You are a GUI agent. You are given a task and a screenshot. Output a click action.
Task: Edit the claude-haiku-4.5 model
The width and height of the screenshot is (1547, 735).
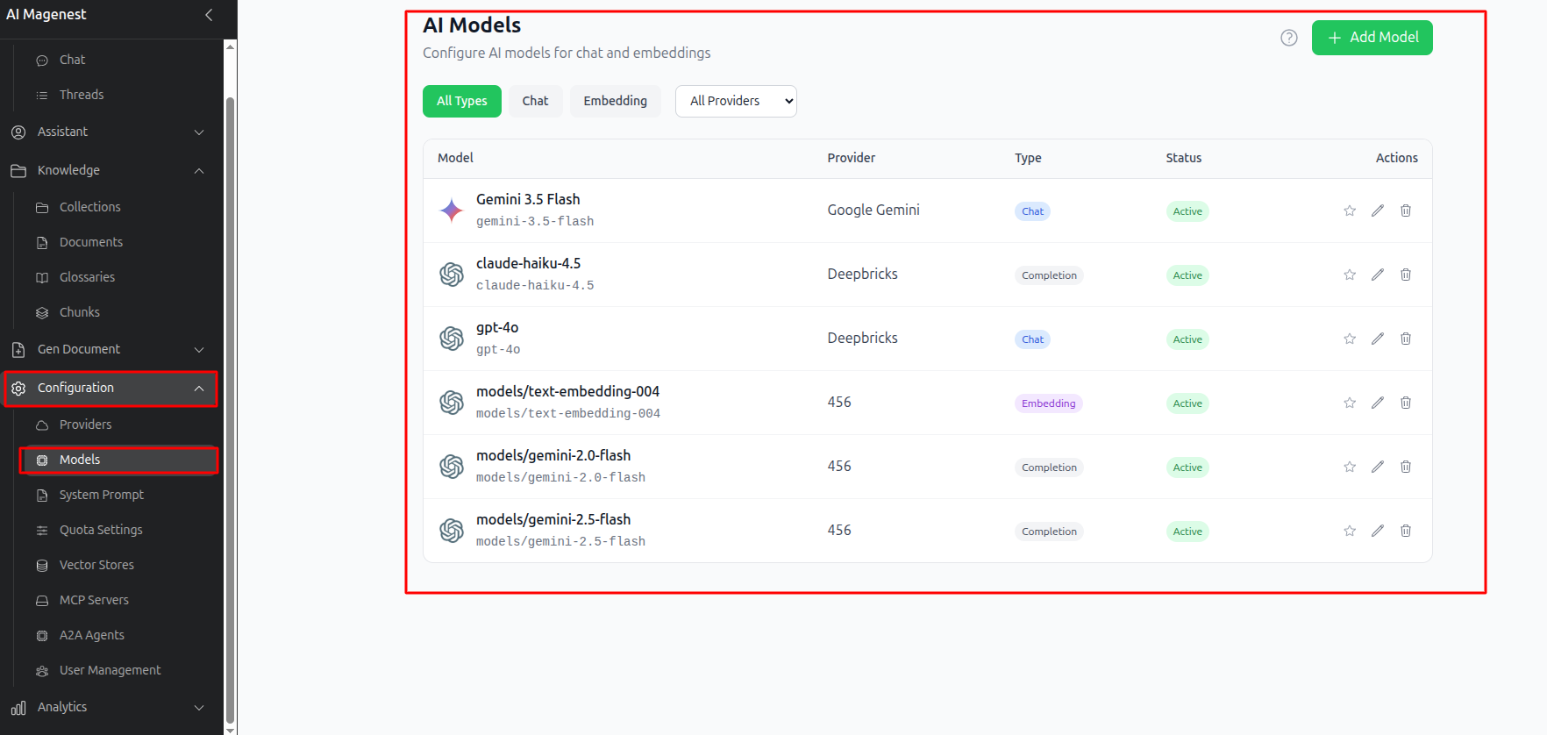(x=1378, y=275)
